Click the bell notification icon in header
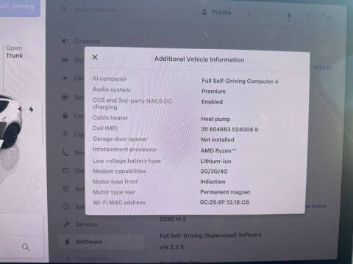This screenshot has height=264, width=353. coord(289,16)
